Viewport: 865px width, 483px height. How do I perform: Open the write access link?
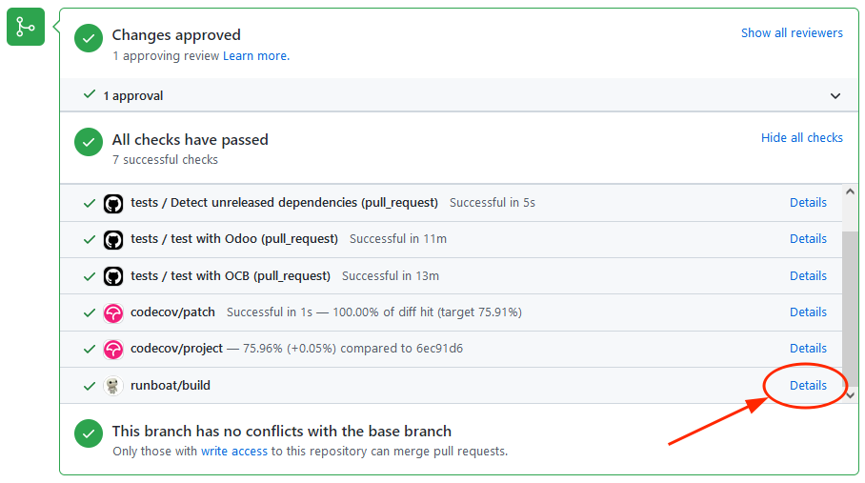[234, 451]
